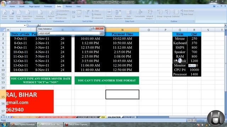Open Existing Connections
This screenshot has width=227, height=127.
click(40, 14)
